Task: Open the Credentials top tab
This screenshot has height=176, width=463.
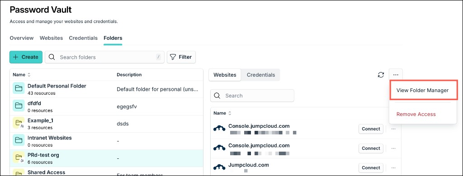Action: [x=83, y=38]
